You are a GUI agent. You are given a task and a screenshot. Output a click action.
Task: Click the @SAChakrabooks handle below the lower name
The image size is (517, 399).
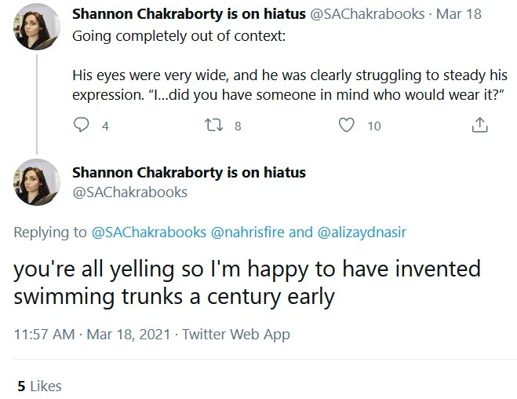[x=129, y=192]
